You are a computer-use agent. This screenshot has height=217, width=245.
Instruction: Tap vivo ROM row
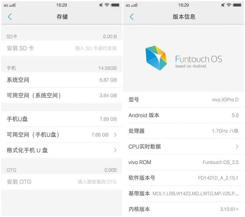pyautogui.click(x=183, y=162)
